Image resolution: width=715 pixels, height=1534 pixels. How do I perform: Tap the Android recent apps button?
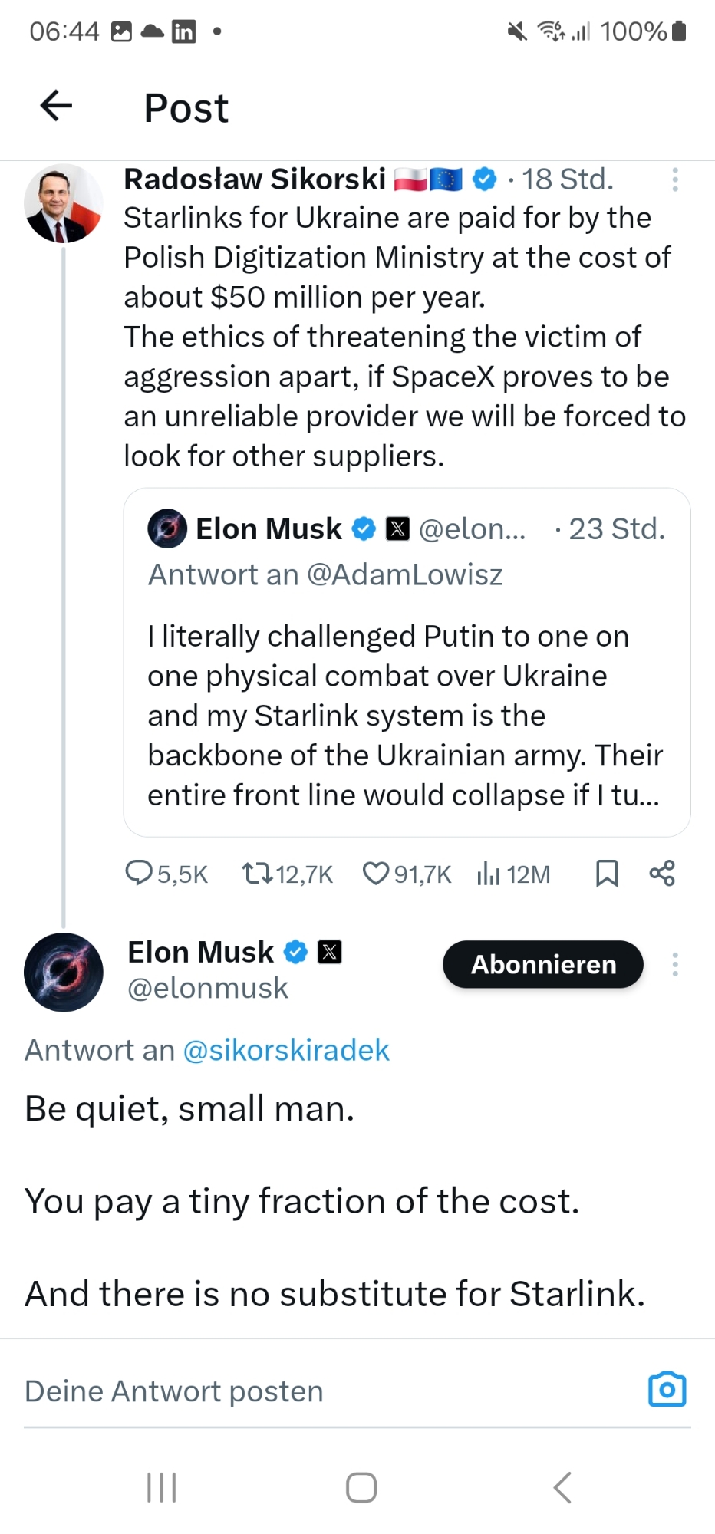click(161, 1487)
